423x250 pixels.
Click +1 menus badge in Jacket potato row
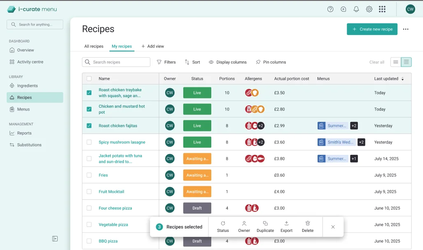354,159
